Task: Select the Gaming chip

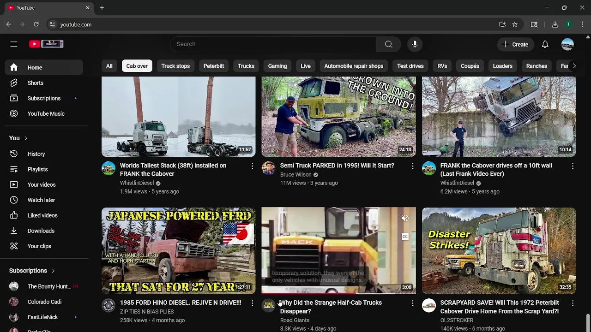Action: [277, 66]
